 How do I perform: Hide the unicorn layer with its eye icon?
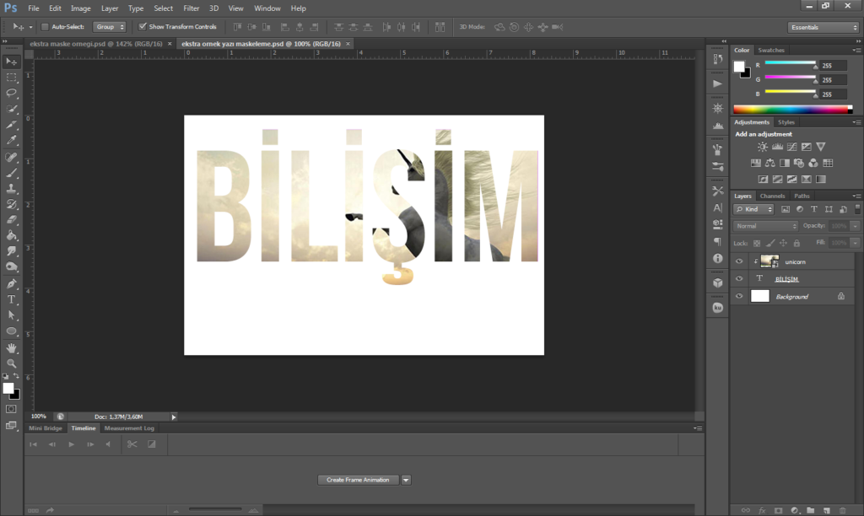[739, 261]
